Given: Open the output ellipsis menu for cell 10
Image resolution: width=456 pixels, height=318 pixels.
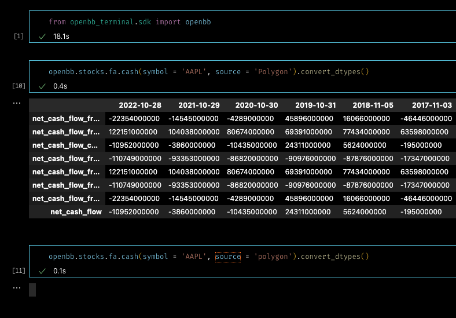Looking at the screenshot, I should pos(17,103).
